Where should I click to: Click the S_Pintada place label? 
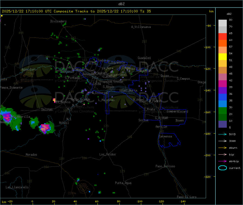click(x=72, y=78)
